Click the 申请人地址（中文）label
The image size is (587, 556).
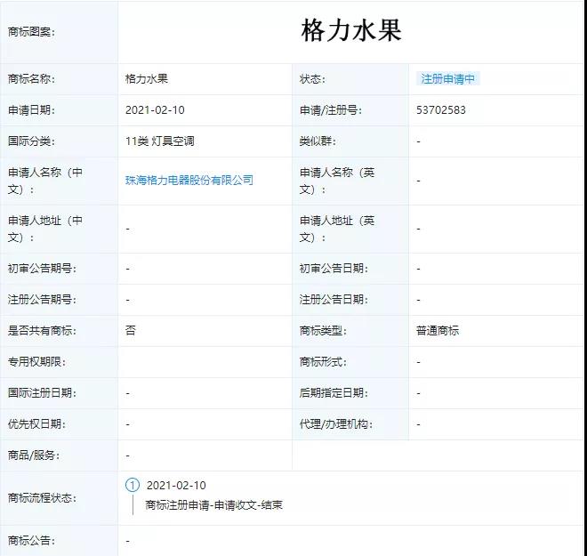click(45, 229)
